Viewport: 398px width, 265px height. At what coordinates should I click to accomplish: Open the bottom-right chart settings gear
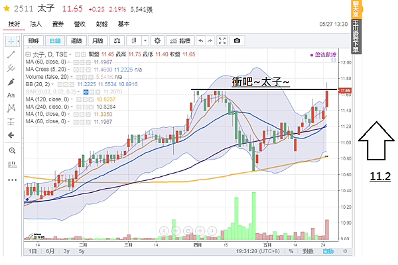(345, 251)
